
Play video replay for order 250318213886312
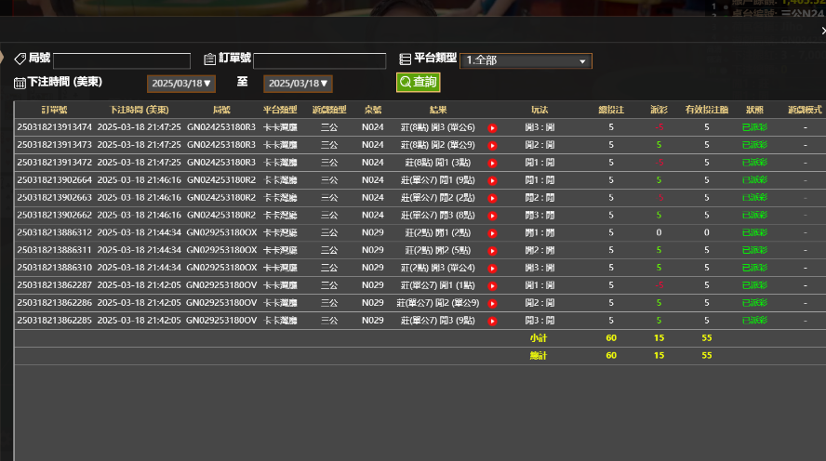493,233
